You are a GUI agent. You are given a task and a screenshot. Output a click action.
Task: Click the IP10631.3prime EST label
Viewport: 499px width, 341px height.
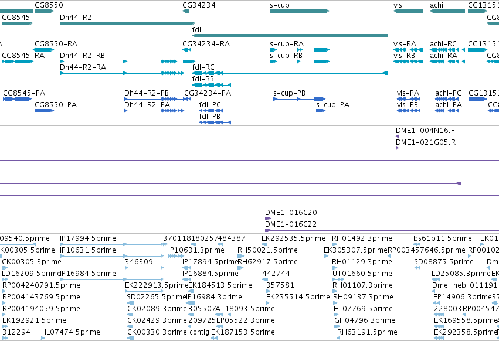coord(196,250)
